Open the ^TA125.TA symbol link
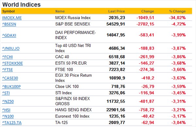The image size is (196, 127). (12, 123)
